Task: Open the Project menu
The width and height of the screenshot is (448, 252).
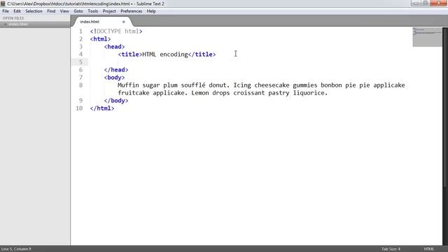Action: (109, 11)
